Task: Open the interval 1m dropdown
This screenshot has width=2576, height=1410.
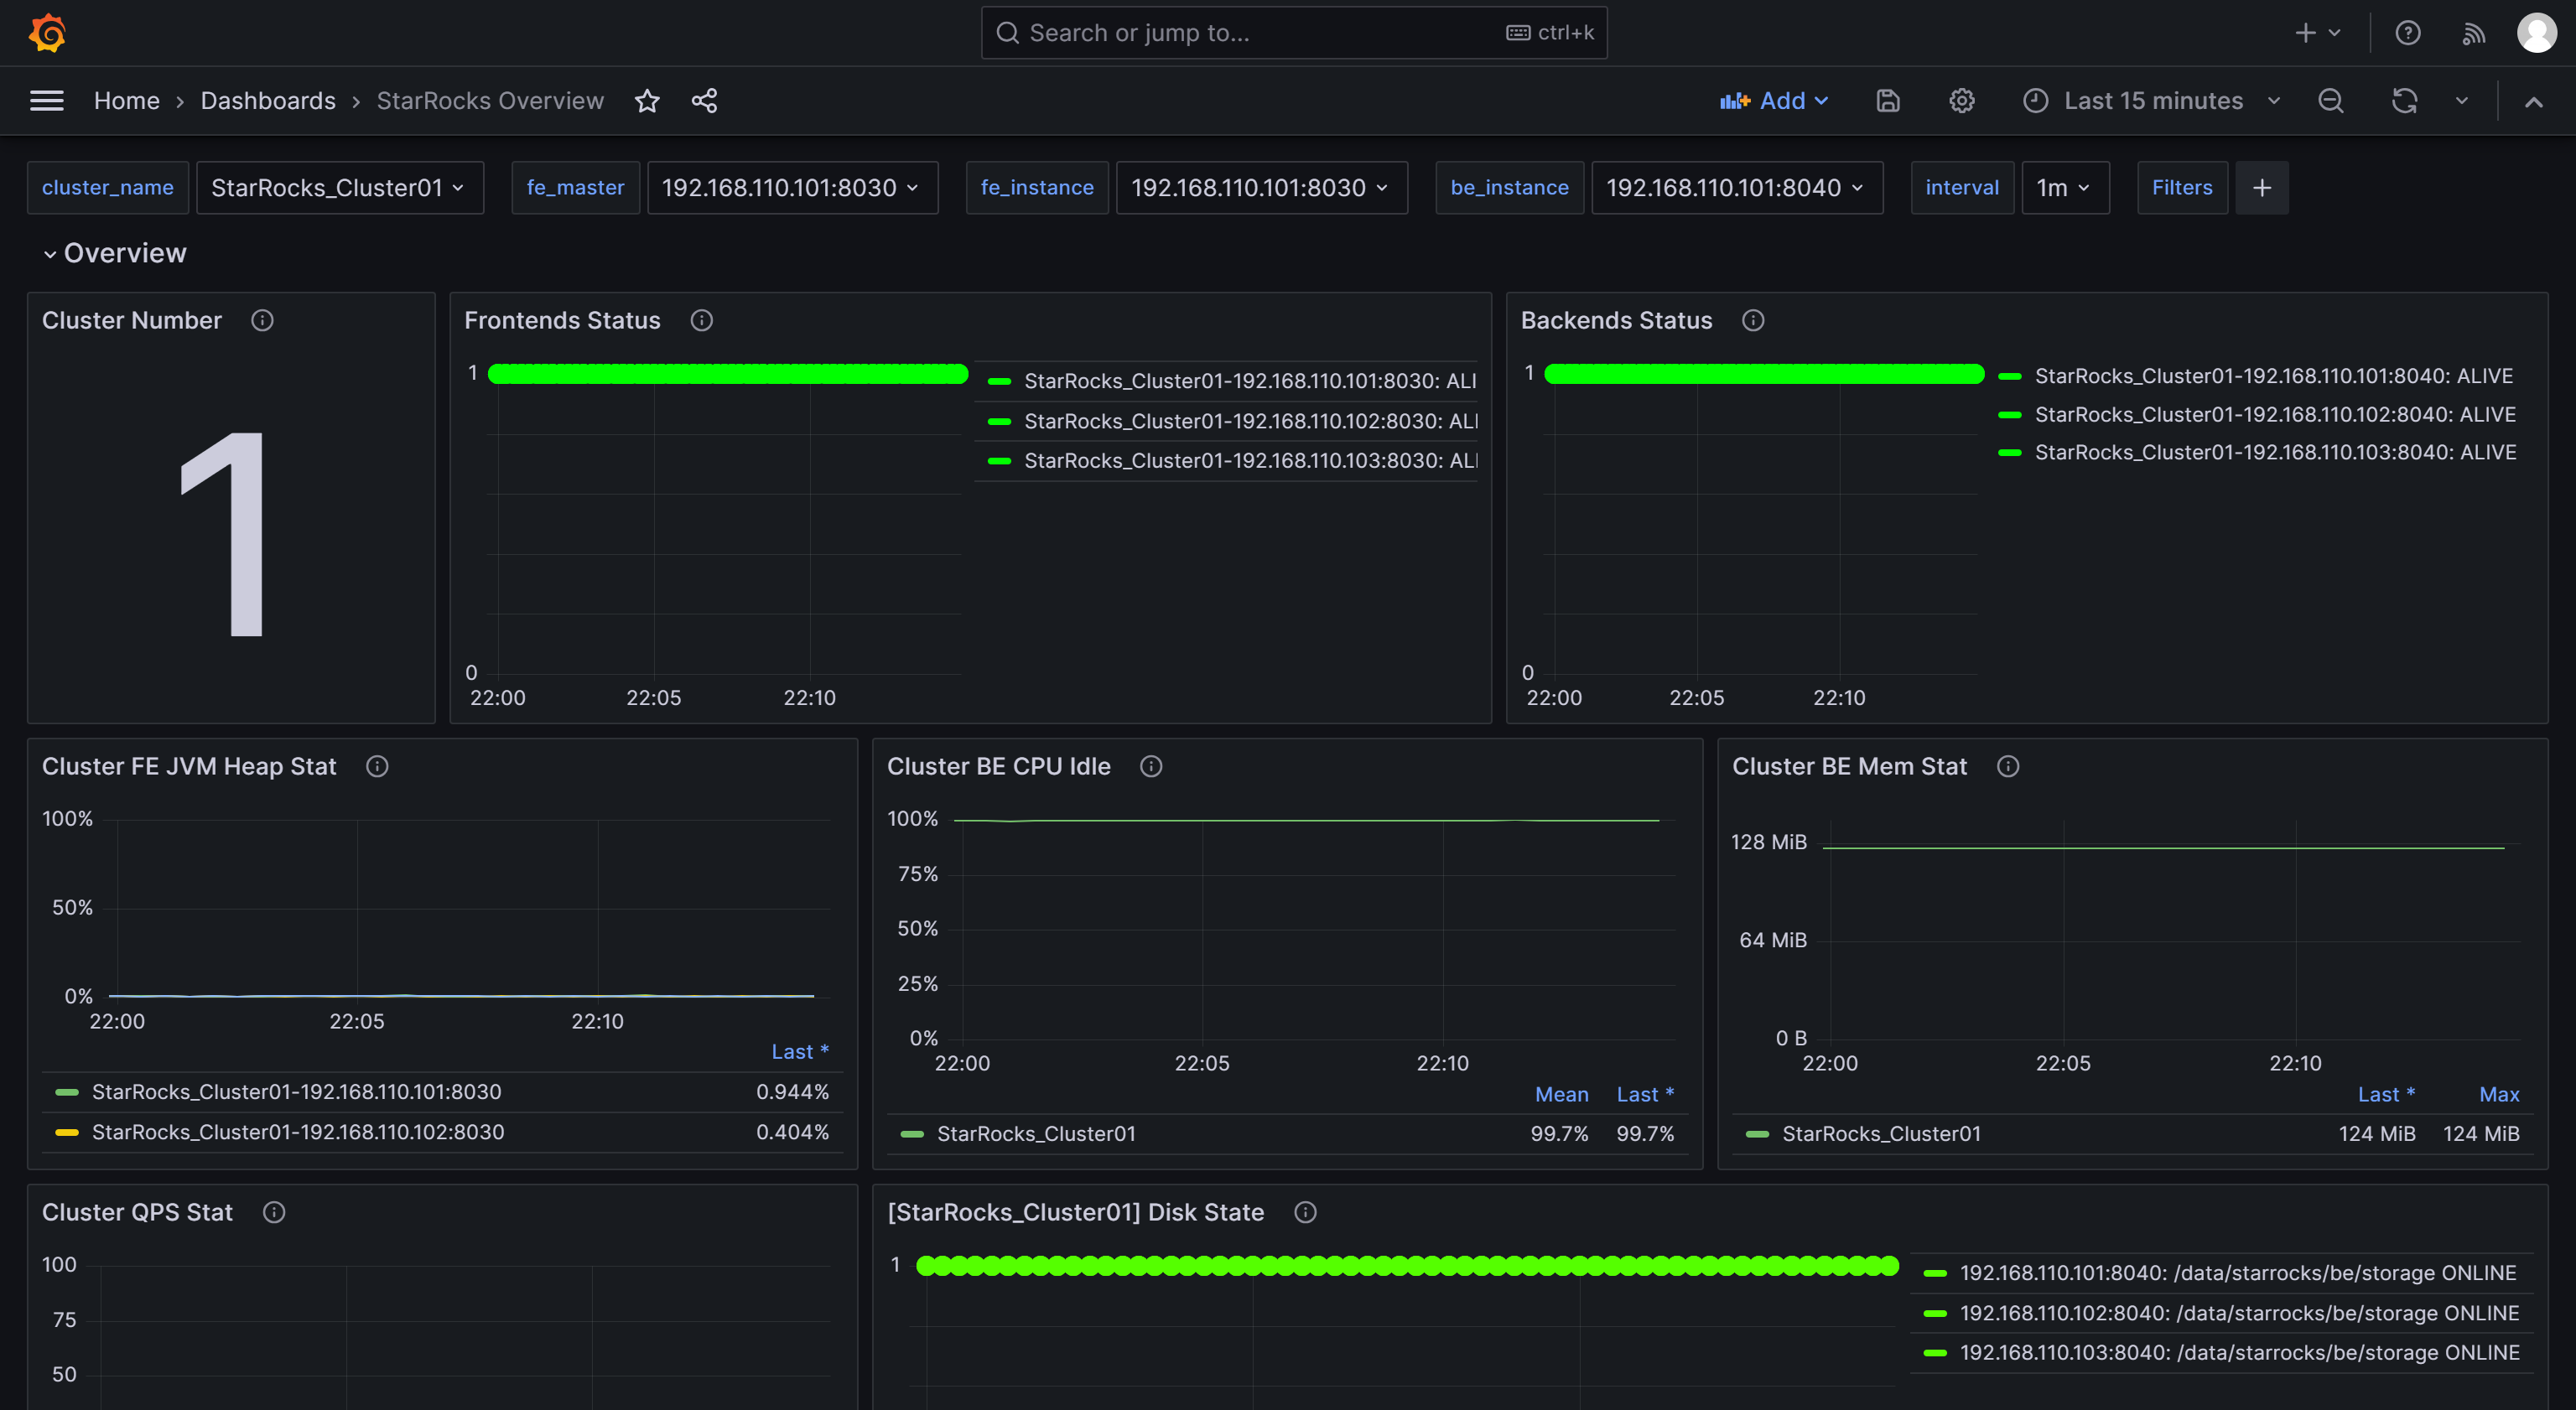Action: tap(2064, 188)
